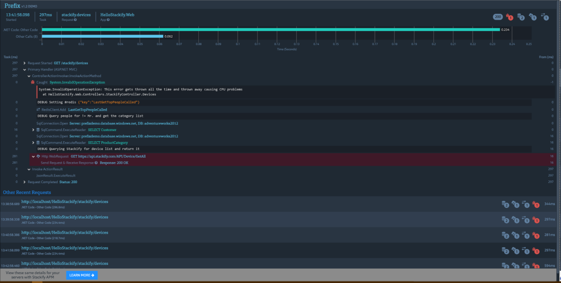This screenshot has height=283, width=561.
Task: Open the 13:40:58.386 stackify/devices request link
Action: click(x=65, y=232)
